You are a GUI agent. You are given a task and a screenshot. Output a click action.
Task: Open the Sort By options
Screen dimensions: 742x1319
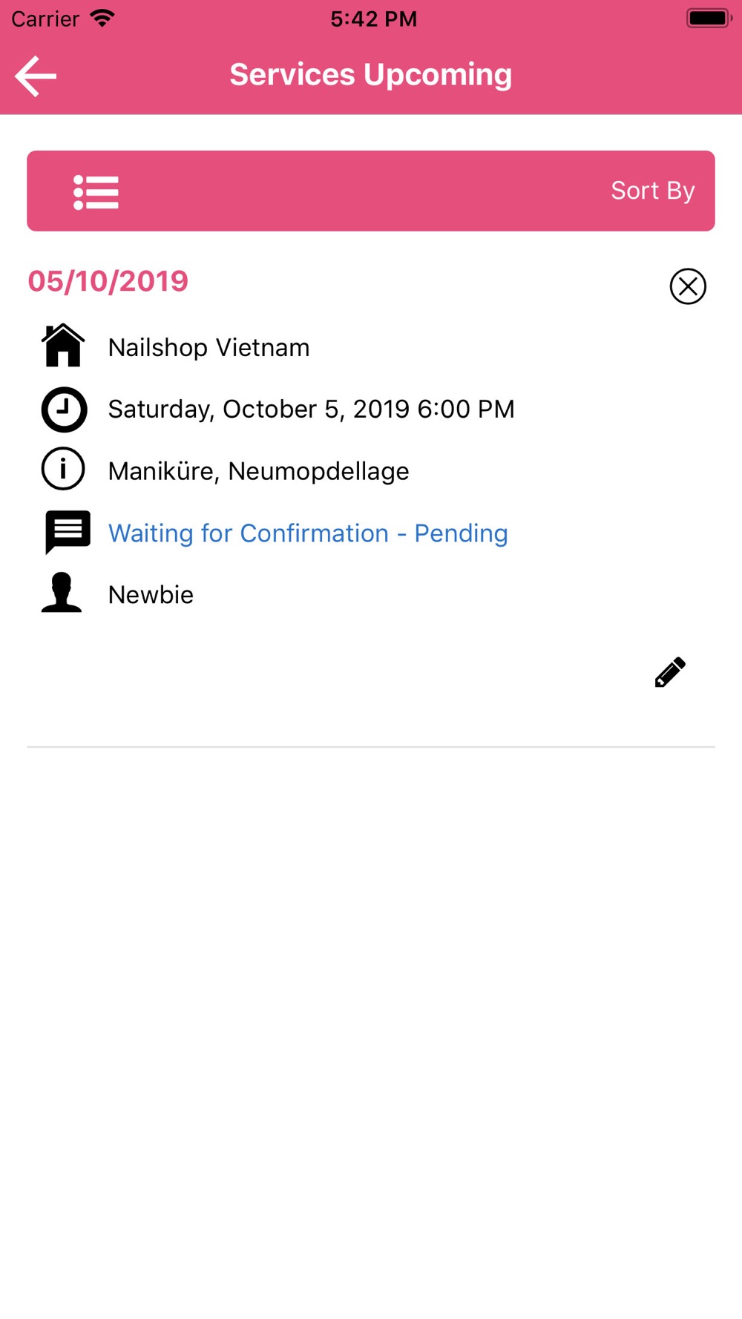(652, 191)
